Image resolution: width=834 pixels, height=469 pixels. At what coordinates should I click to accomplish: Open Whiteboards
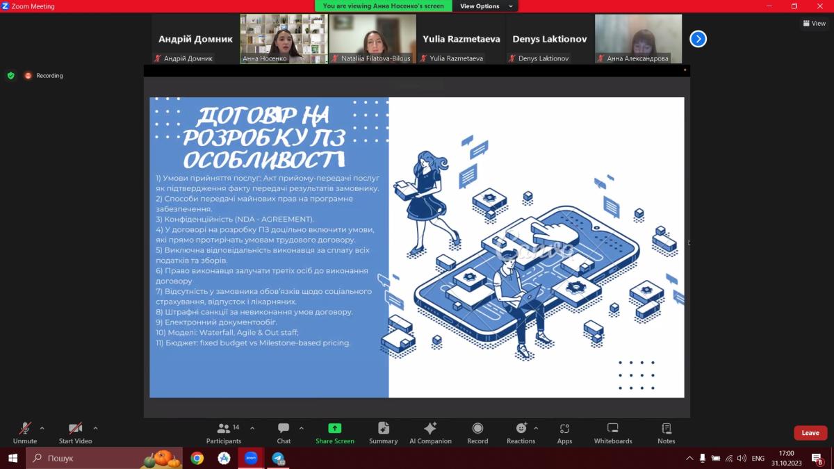pyautogui.click(x=613, y=432)
